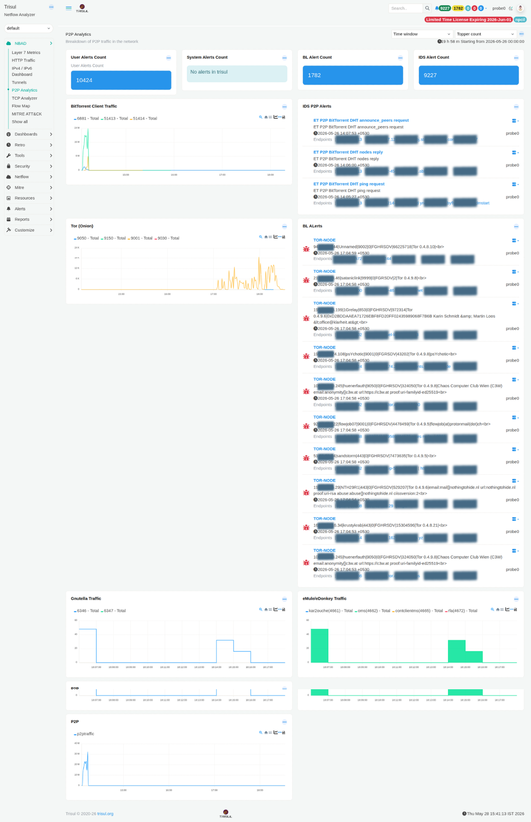Toggle 6881 - Total legend series in BitTorrent chart

pos(86,119)
